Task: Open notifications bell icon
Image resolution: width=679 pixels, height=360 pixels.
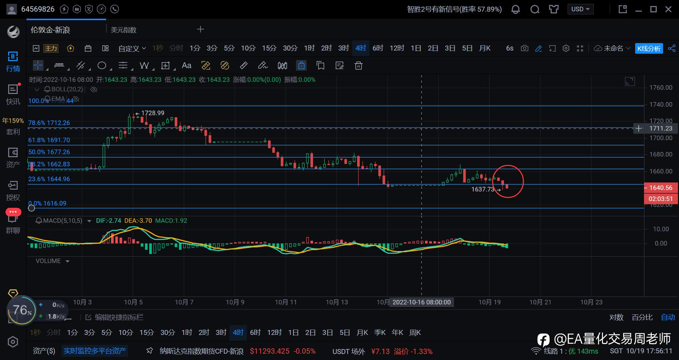Action: click(516, 9)
